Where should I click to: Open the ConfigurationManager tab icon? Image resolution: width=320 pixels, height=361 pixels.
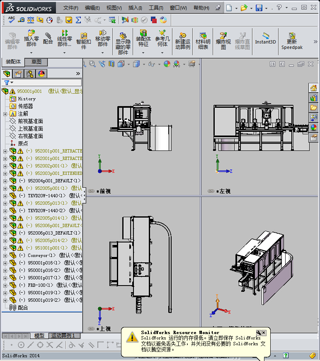30,74
